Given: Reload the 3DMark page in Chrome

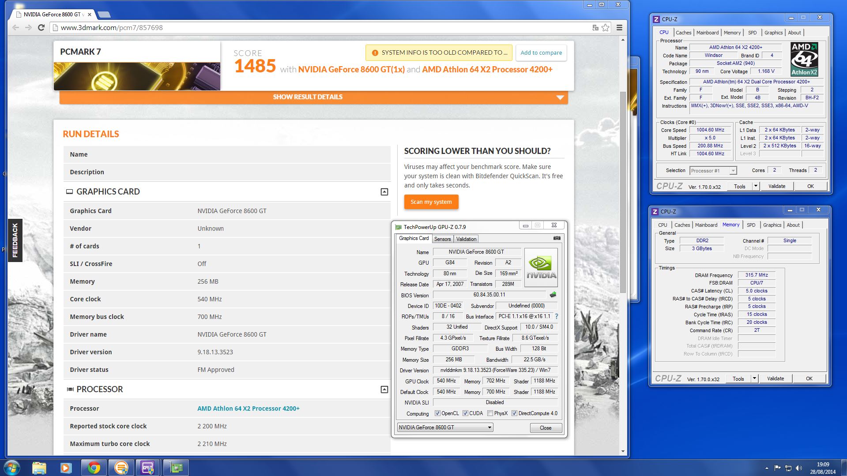Looking at the screenshot, I should [41, 27].
